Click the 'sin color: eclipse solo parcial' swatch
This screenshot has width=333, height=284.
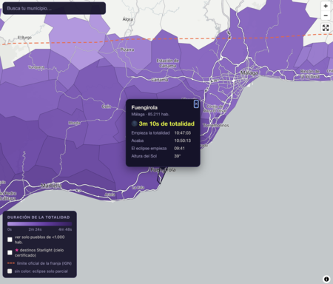[x=10, y=271]
